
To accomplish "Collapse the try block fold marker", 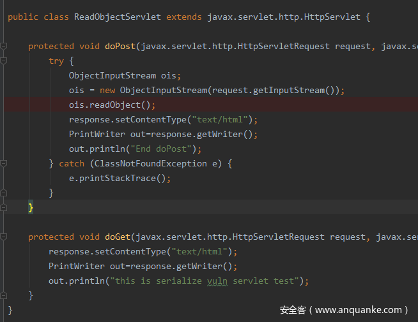I will [4, 61].
